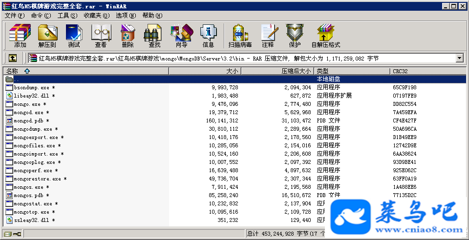Click the 本地磁盘 label in the top row
Image resolution: width=469 pixels, height=240 pixels.
328,80
